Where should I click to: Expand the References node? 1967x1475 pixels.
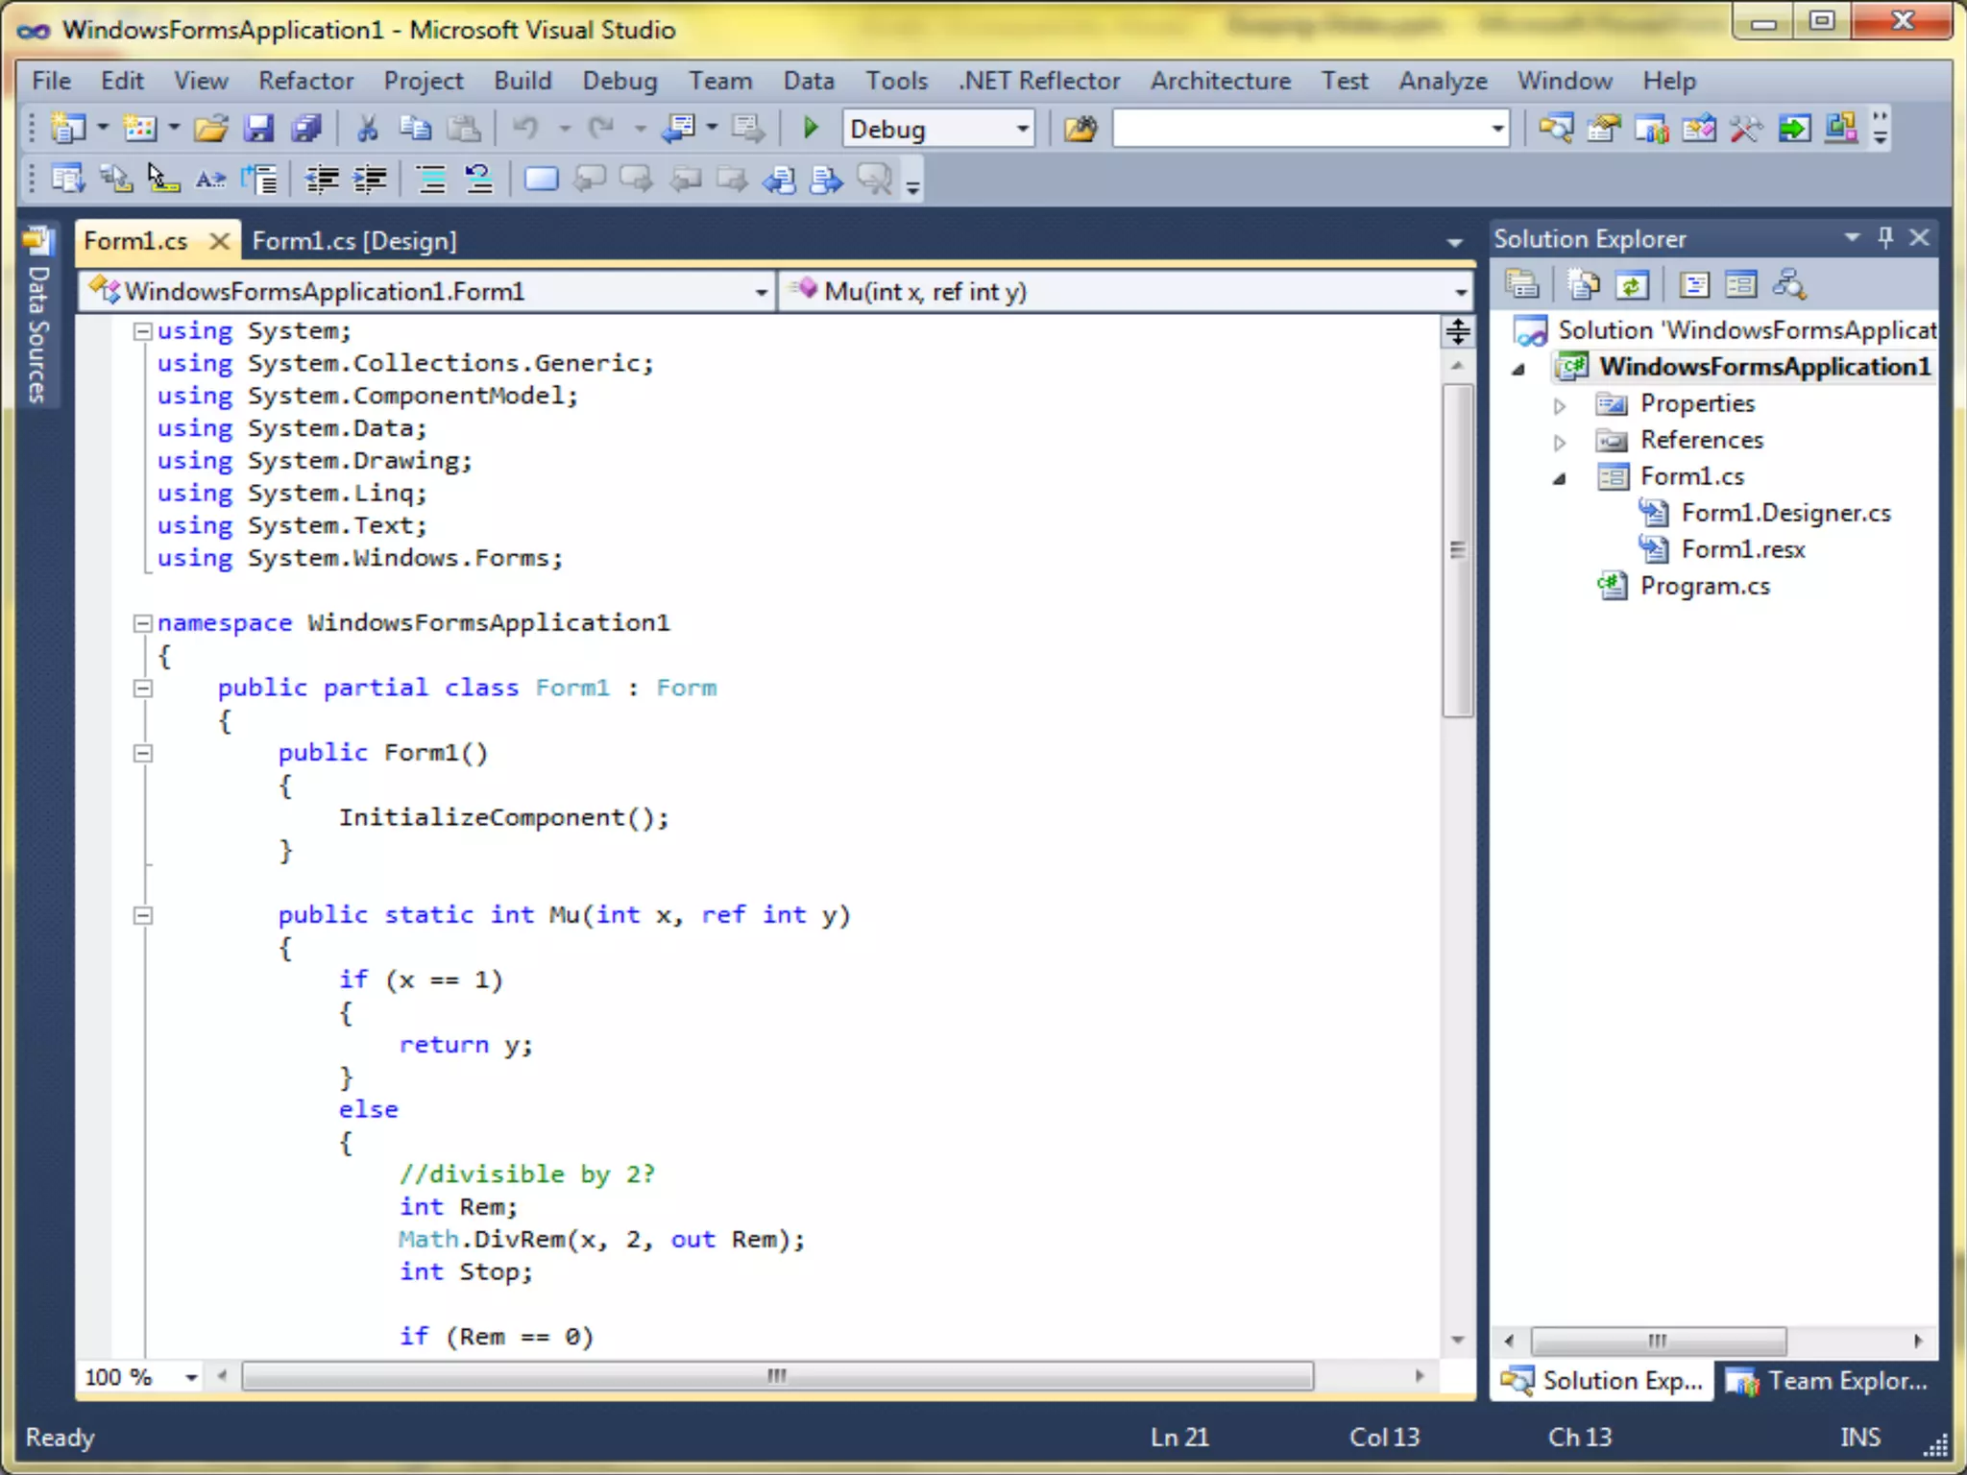[x=1560, y=442]
